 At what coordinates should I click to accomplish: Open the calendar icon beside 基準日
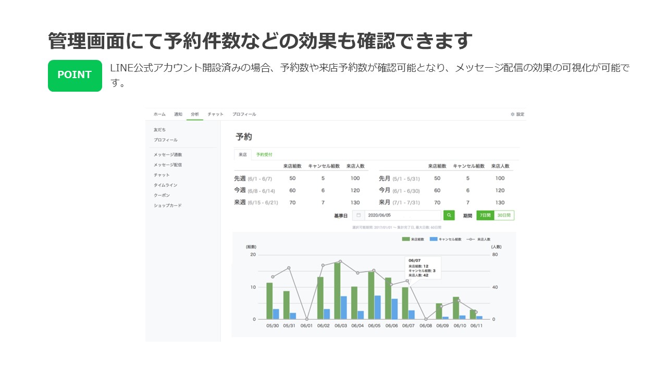(x=359, y=215)
